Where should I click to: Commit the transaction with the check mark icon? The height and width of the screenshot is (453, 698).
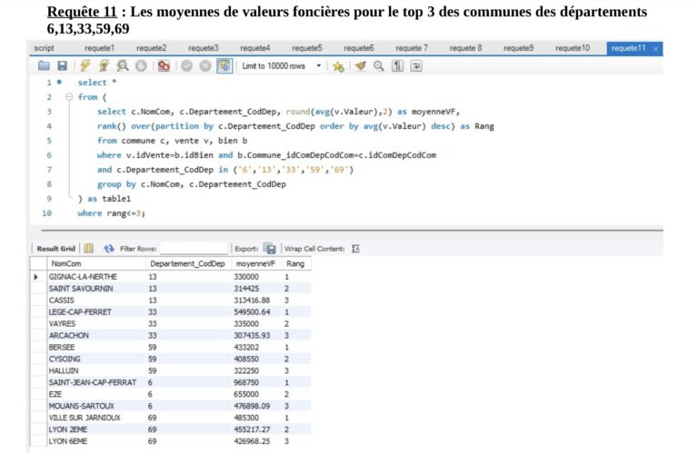click(186, 65)
